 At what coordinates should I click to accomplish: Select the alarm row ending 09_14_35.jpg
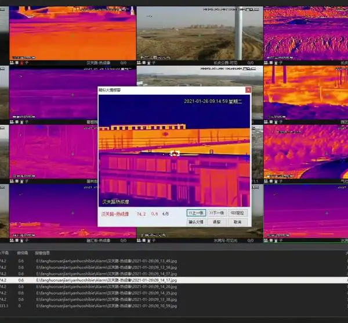[174, 293]
